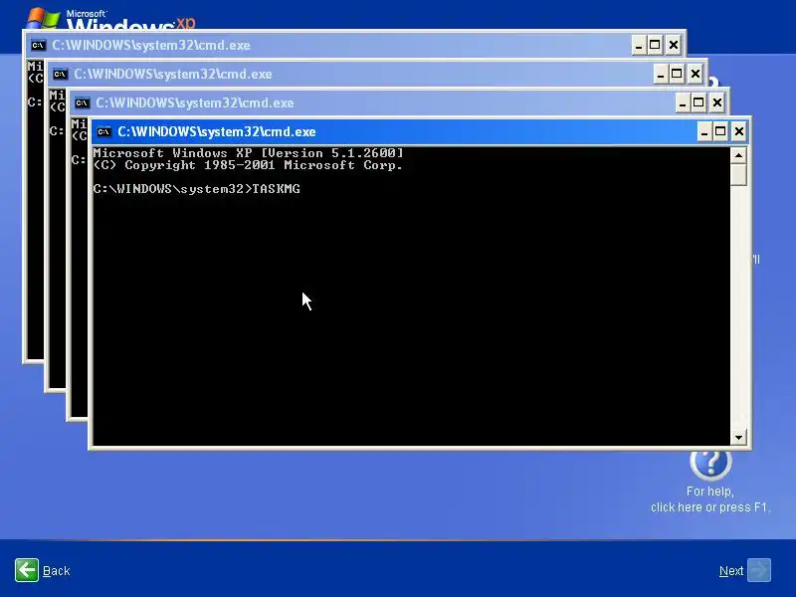The image size is (796, 597).
Task: Click the title text of the second cmd window from the back
Action: point(173,74)
